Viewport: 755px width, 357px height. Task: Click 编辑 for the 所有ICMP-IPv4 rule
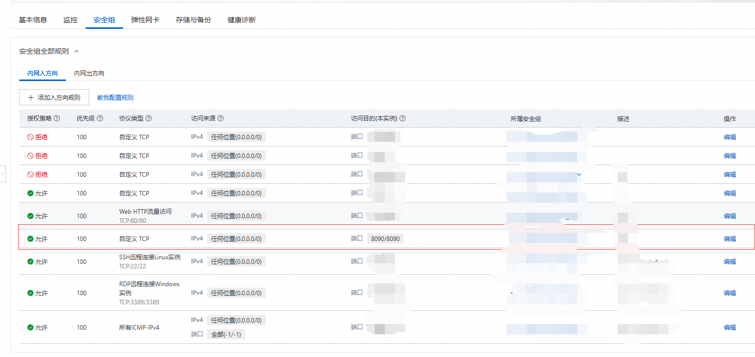coord(730,328)
